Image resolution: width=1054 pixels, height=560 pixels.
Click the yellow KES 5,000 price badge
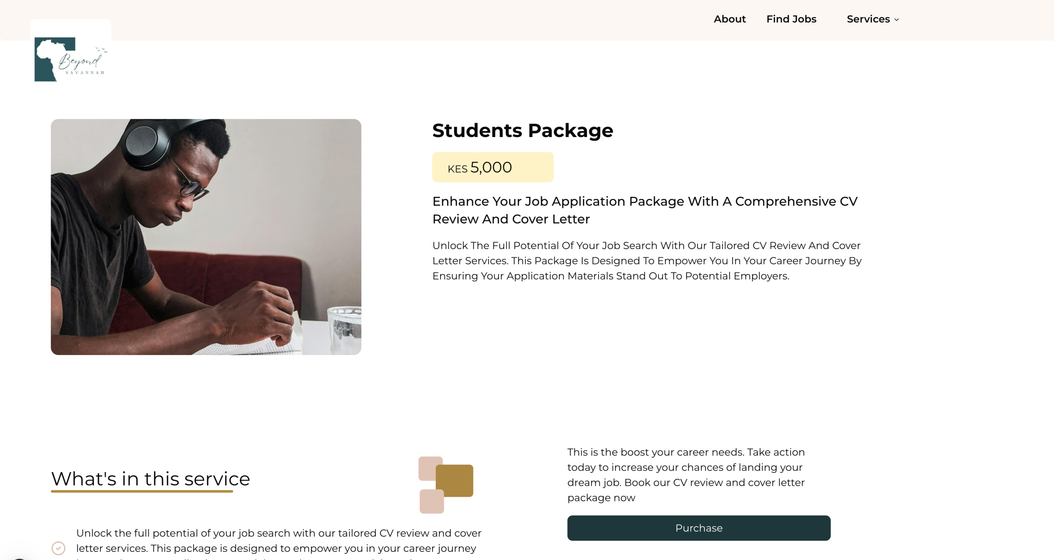(492, 167)
